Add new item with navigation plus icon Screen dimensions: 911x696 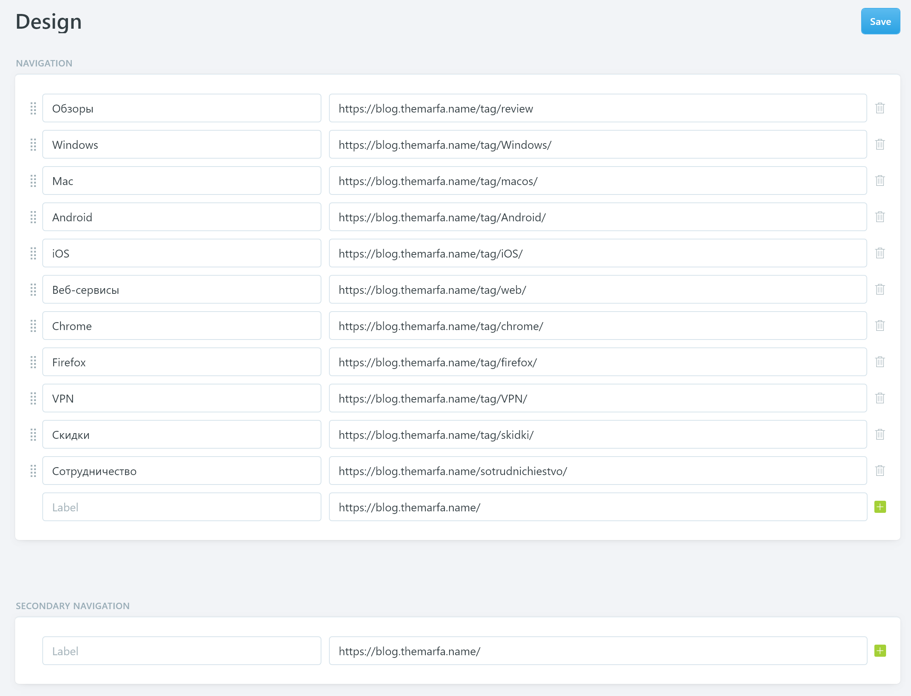pyautogui.click(x=880, y=507)
